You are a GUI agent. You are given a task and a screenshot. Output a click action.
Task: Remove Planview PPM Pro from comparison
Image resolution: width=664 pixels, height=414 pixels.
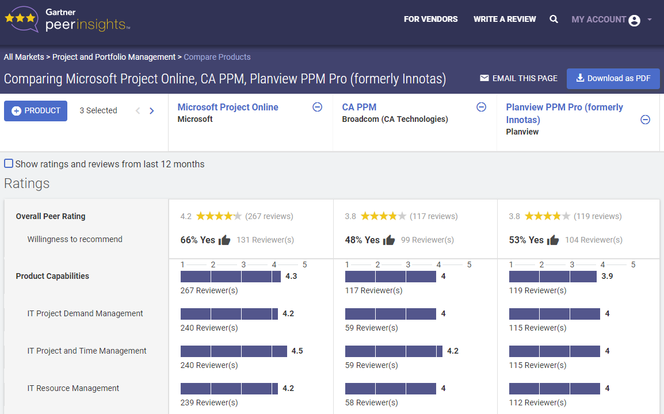(645, 120)
